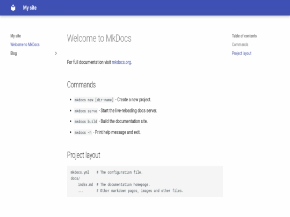This screenshot has height=217, width=290.
Task: Click the My site sidebar label
Action: pyautogui.click(x=16, y=36)
